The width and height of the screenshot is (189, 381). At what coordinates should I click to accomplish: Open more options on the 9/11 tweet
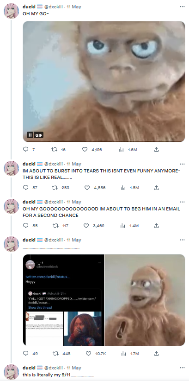coord(182,368)
